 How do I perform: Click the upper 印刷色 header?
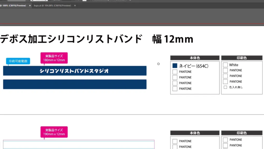(242, 58)
